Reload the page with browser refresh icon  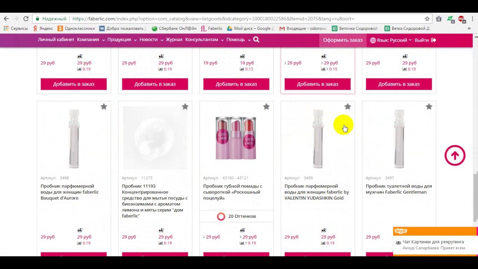pyautogui.click(x=26, y=19)
